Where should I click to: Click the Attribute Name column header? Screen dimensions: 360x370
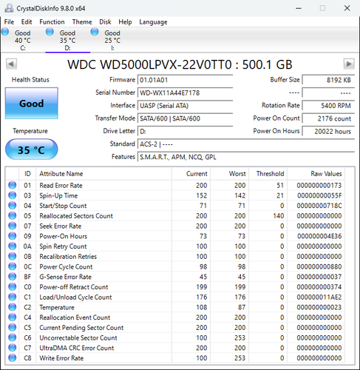(x=103, y=174)
